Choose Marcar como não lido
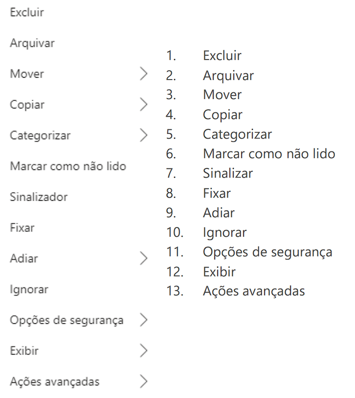Viewport: 355px width, 398px height. (x=68, y=166)
